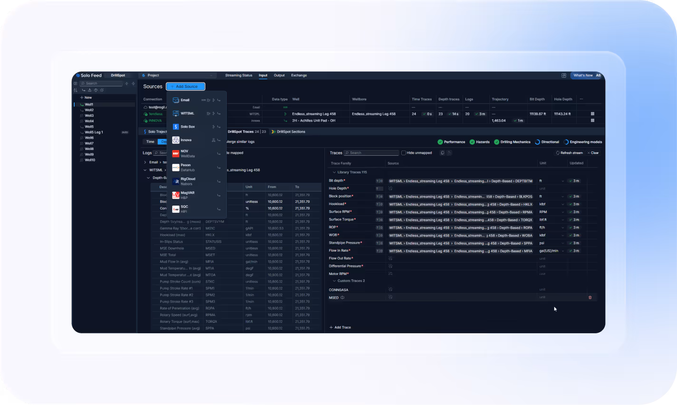This screenshot has width=677, height=405.
Task: Click the Flow Out Rate source picker icon
Action: pos(390,258)
